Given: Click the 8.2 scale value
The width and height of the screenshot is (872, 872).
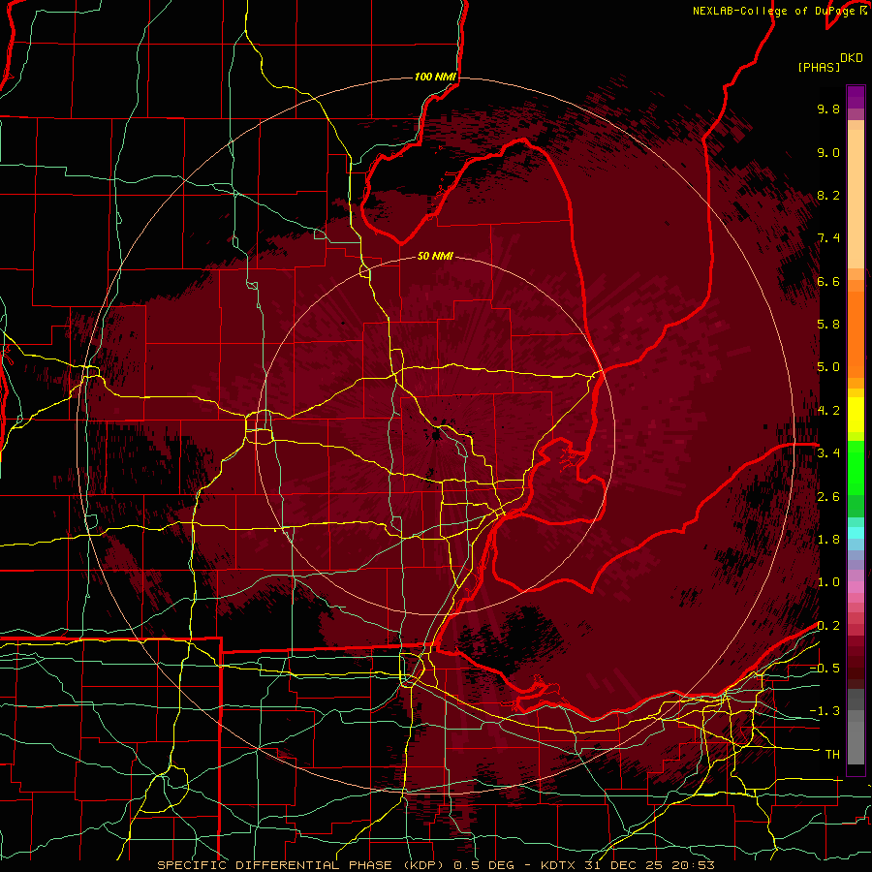Looking at the screenshot, I should pos(828,195).
